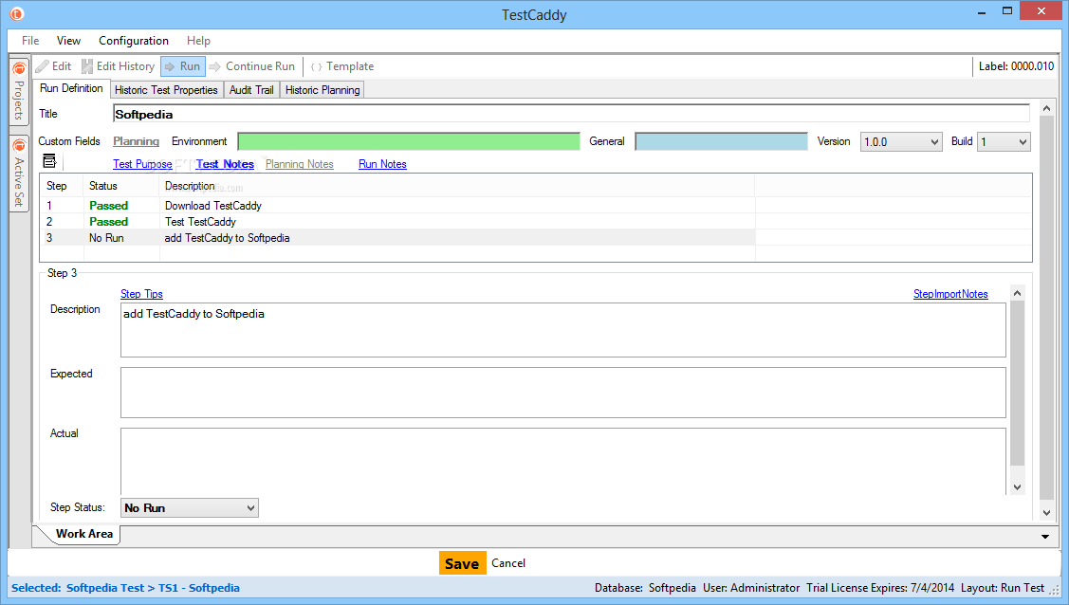Open the Configuration menu
Image resolution: width=1069 pixels, height=605 pixels.
(x=134, y=41)
